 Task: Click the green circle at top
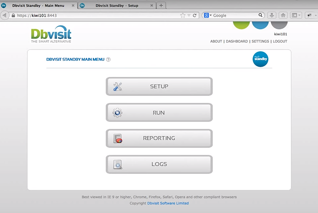pos(241,25)
